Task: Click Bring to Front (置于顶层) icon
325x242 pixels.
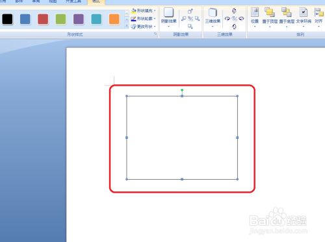Action: (270, 17)
